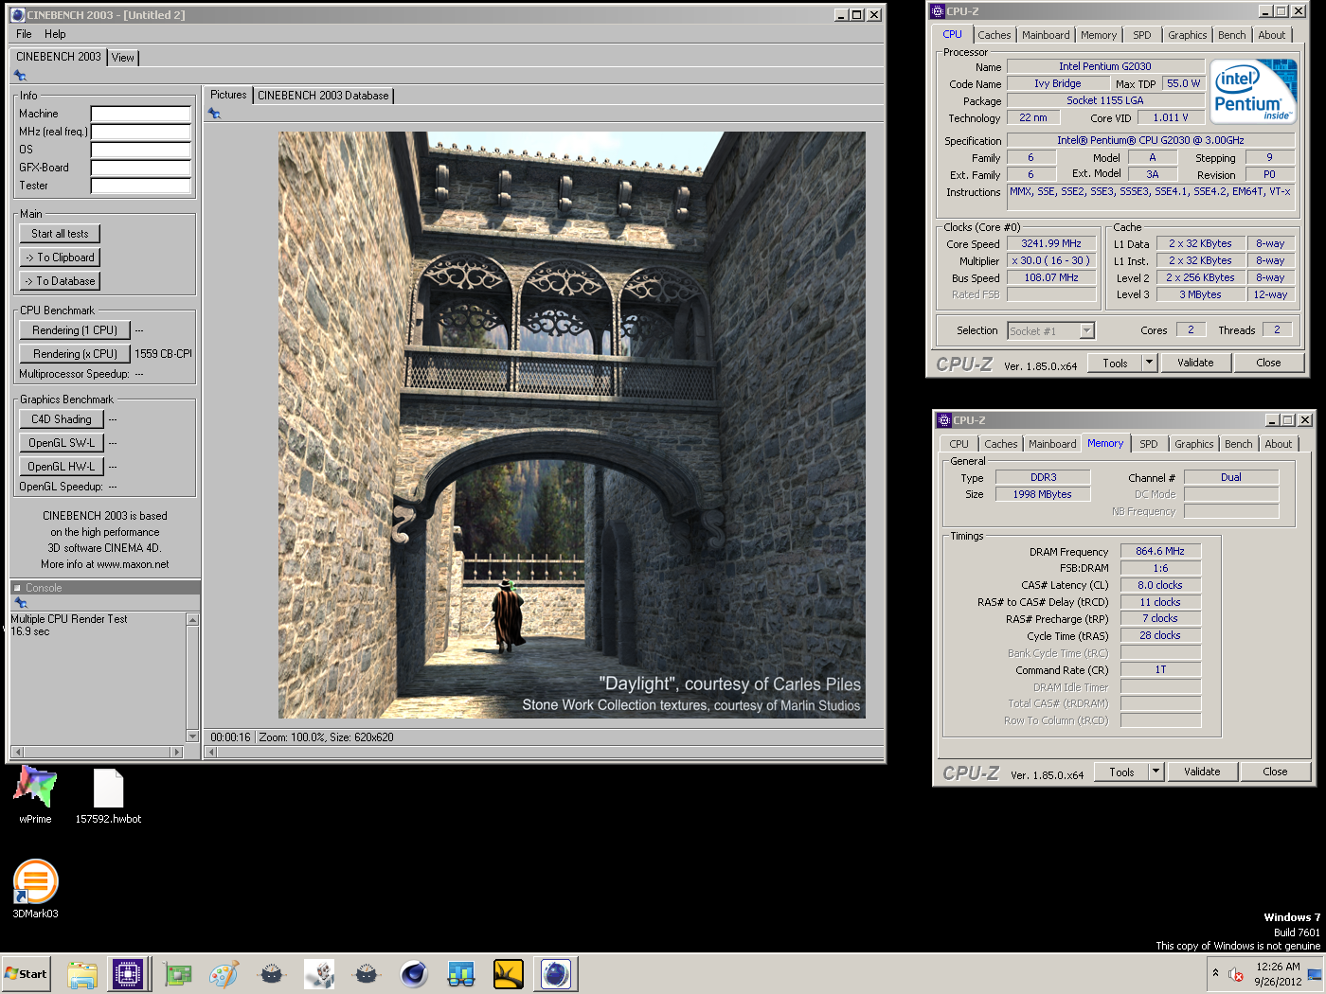Click console vertical scrollbar down arrow
This screenshot has height=994, width=1326.
click(193, 737)
